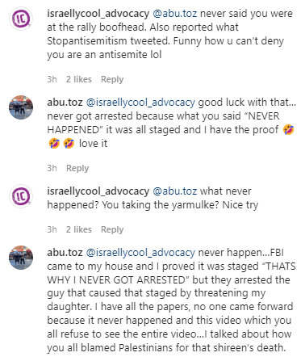Click timestamp 3h under yarmulke comment
The height and width of the screenshot is (361, 305).
[x=52, y=229]
